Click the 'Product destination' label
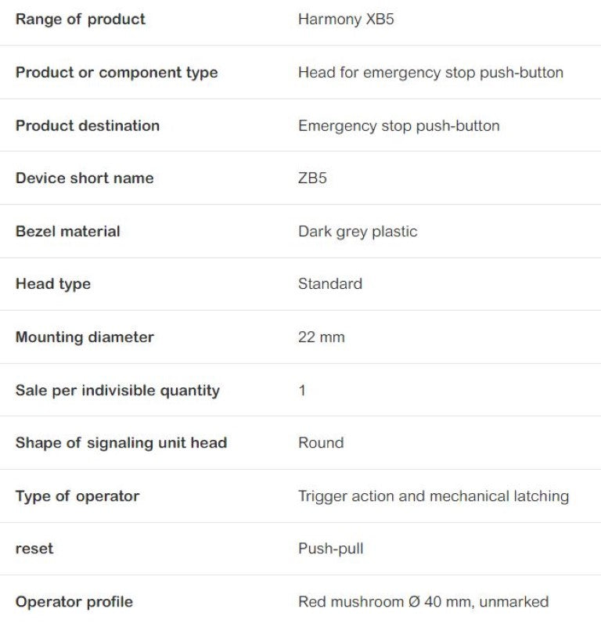 [88, 125]
